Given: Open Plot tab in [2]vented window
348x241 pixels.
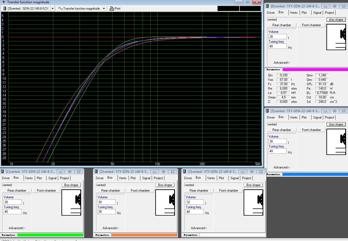Looking at the screenshot, I should (x=133, y=178).
